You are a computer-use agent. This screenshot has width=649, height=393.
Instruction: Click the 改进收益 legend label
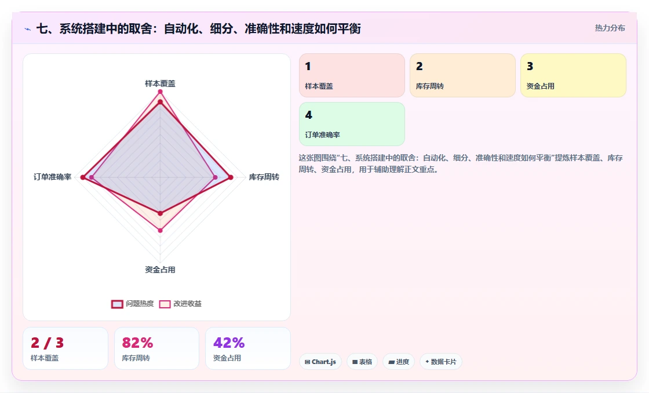tap(188, 304)
